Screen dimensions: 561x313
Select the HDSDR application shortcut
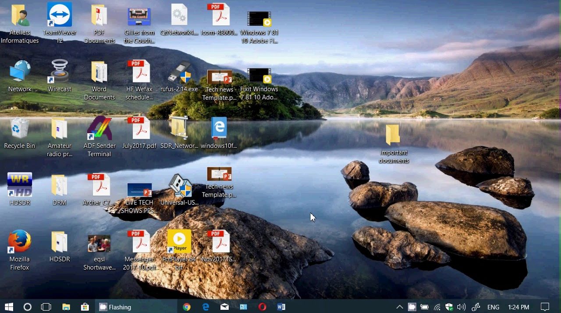[x=20, y=186]
